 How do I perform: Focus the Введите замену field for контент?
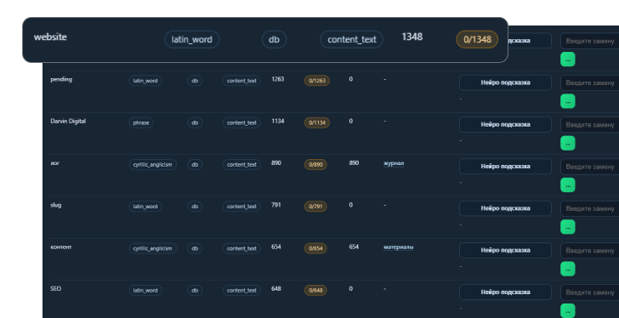pyautogui.click(x=590, y=250)
